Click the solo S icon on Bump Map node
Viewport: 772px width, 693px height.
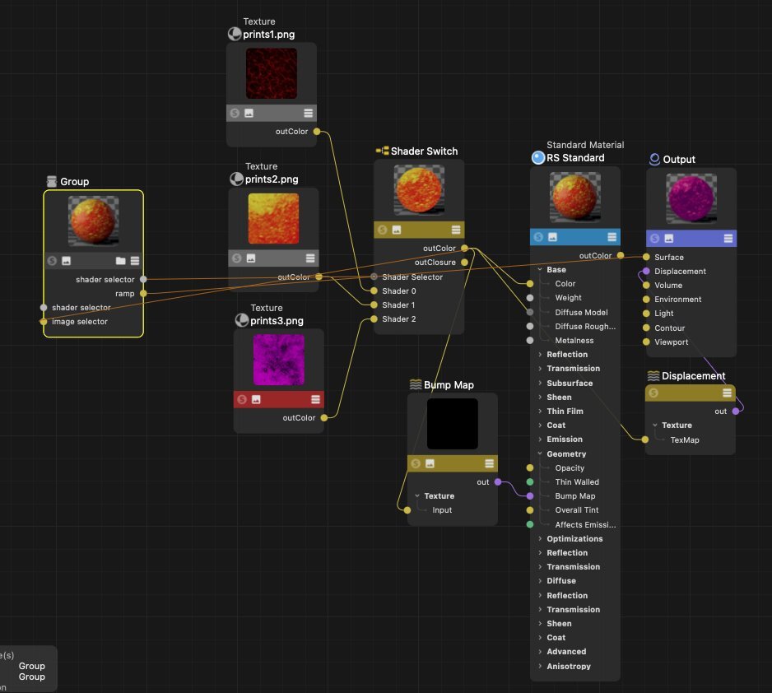point(416,463)
